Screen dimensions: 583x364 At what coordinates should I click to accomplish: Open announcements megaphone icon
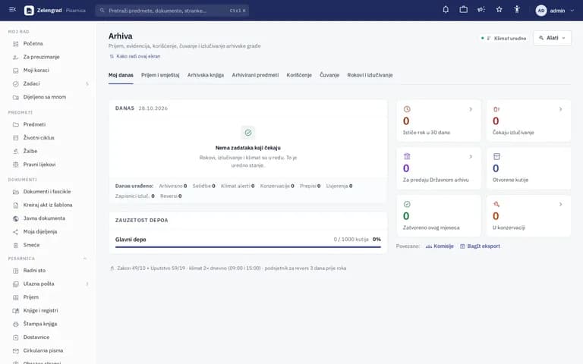(x=481, y=10)
